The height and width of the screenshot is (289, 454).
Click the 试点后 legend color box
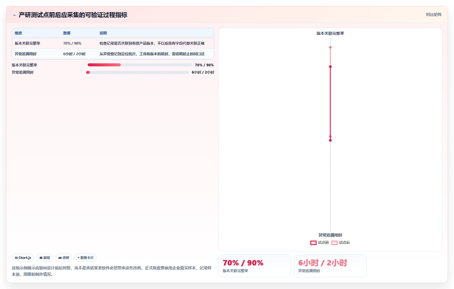(334, 243)
